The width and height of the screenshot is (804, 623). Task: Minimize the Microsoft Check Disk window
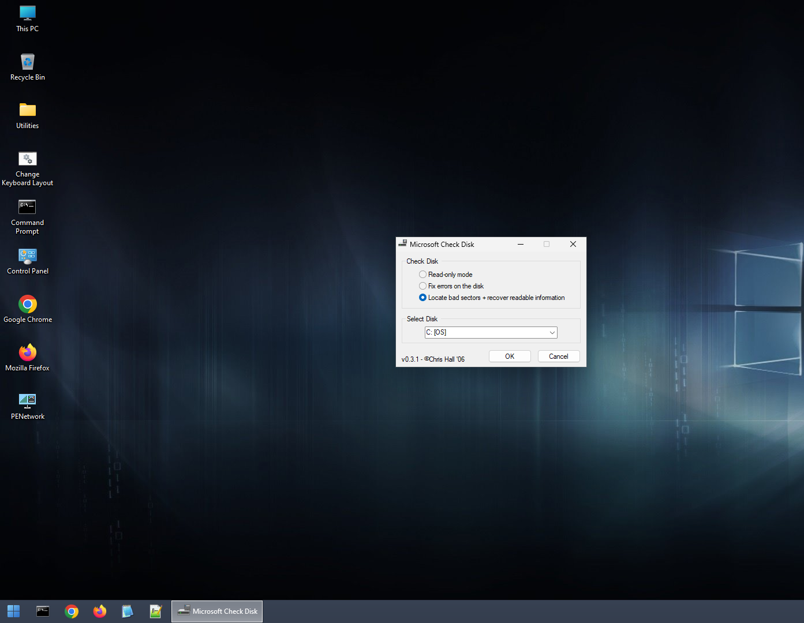[x=521, y=245]
